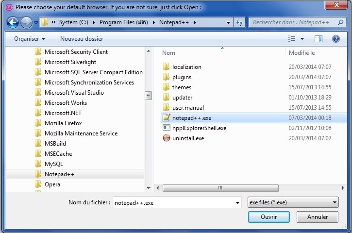The height and width of the screenshot is (233, 352).
Task: Open the recent locations dropdown arrow
Action: tap(36, 23)
